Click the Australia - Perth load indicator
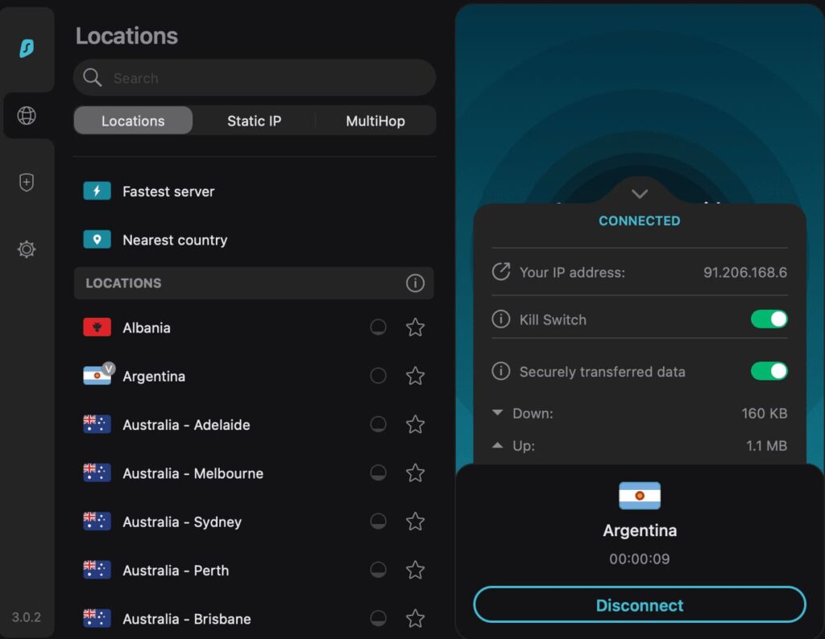This screenshot has width=825, height=639. tap(379, 570)
